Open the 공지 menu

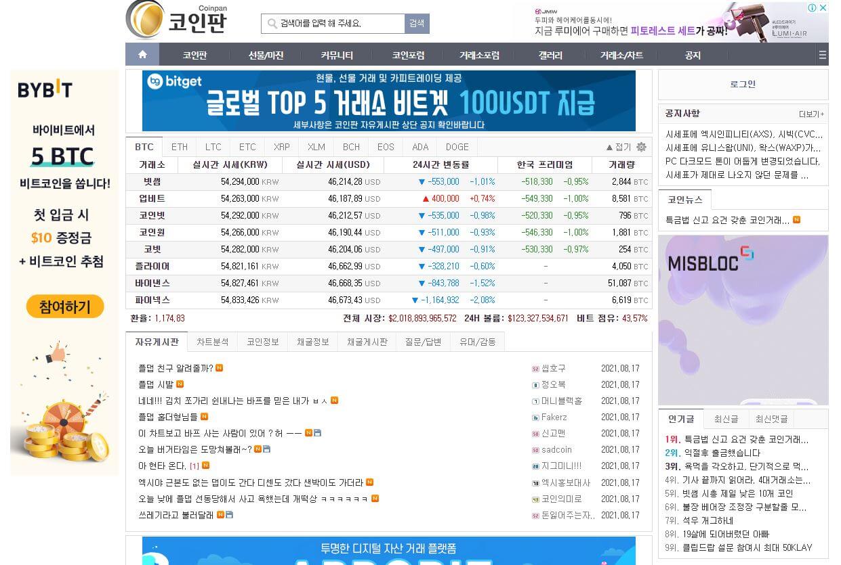(693, 55)
